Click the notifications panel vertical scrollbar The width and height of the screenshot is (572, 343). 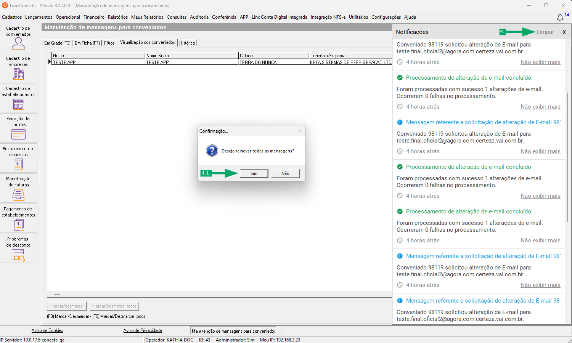(x=568, y=152)
